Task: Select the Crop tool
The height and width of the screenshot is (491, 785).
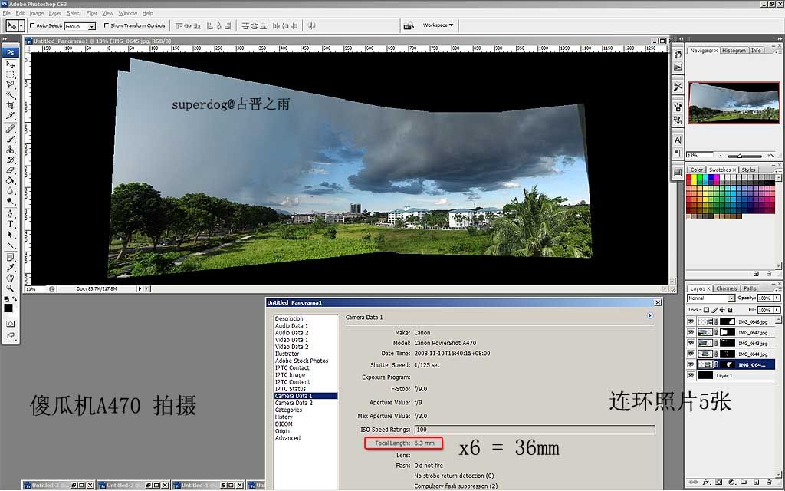Action: [x=10, y=105]
